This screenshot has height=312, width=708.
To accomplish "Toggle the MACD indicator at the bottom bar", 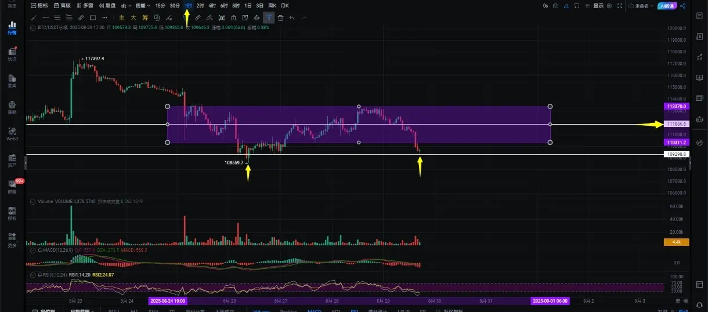I will [x=314, y=310].
